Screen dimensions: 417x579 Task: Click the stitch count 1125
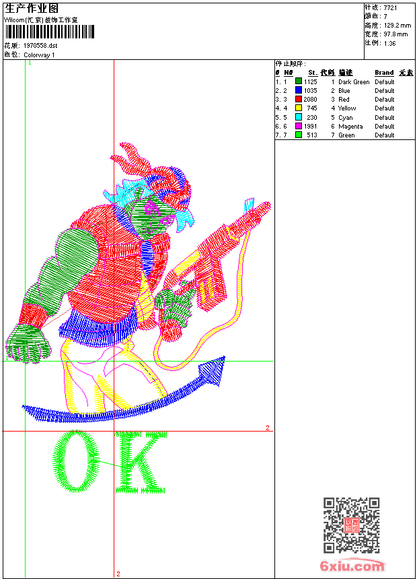pos(310,81)
